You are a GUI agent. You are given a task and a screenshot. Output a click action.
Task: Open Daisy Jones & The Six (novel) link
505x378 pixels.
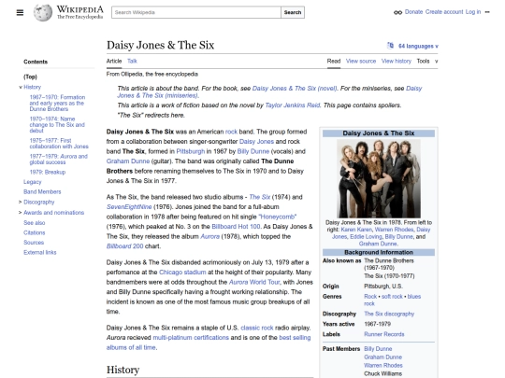(295, 89)
